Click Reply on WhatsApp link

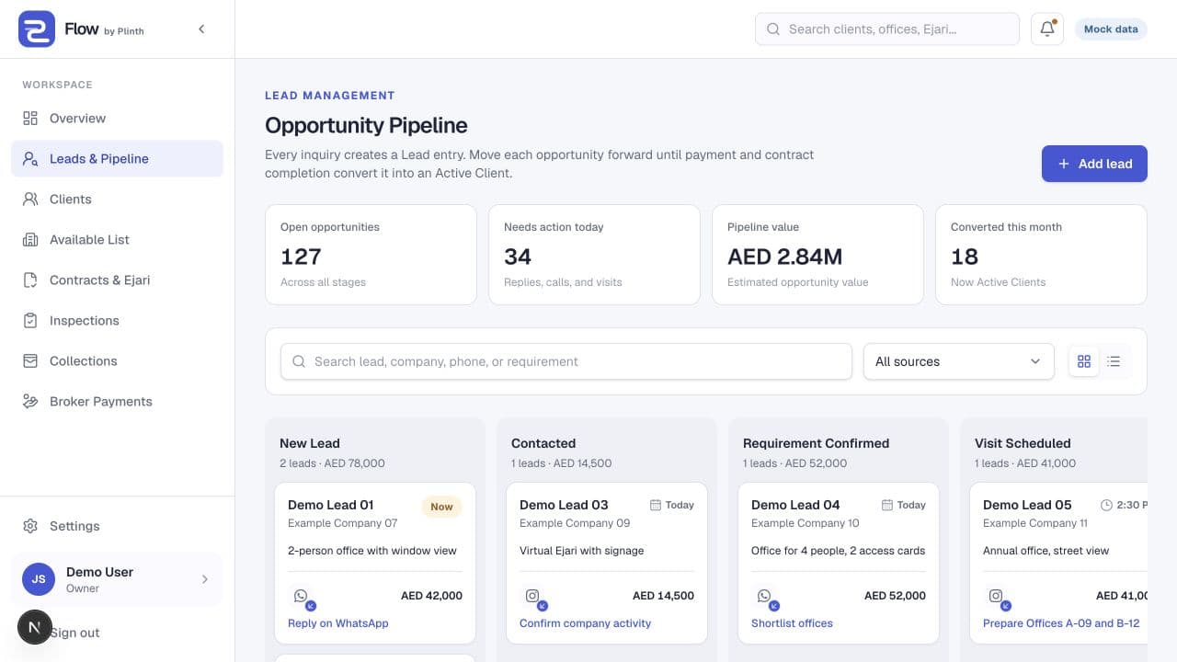(x=338, y=623)
